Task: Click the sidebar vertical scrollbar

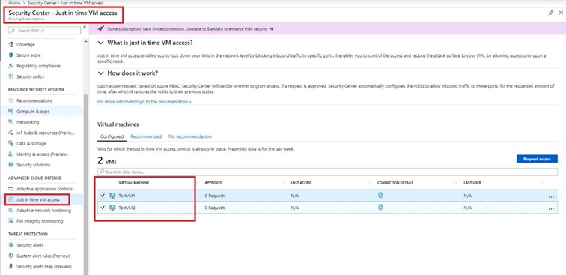Action: pyautogui.click(x=86, y=184)
